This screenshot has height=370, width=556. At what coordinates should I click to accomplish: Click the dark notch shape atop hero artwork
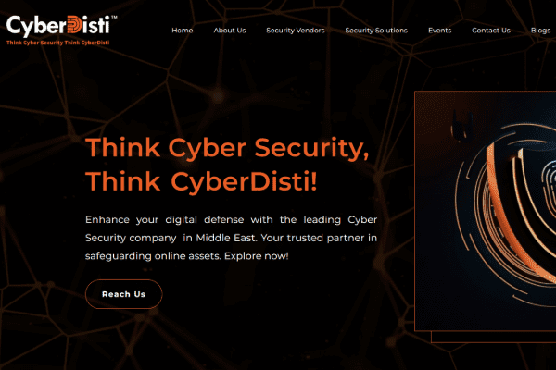(461, 125)
